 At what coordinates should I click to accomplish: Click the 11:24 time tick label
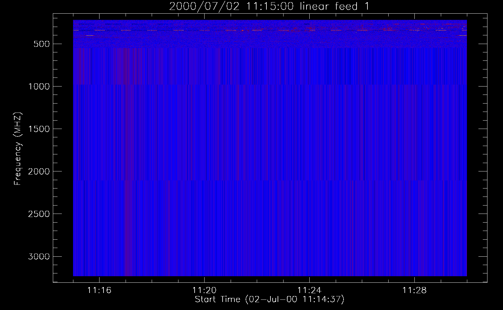pos(309,290)
